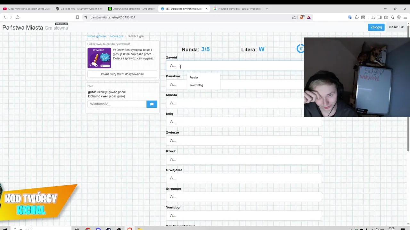This screenshot has height=230, width=410.
Task: Switch to the Minecraft Speedrun Setup Guide tab
Action: coord(27,9)
